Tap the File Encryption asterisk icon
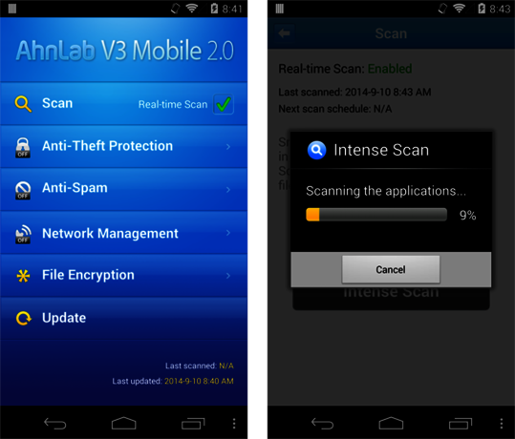This screenshot has width=515, height=439. [23, 276]
